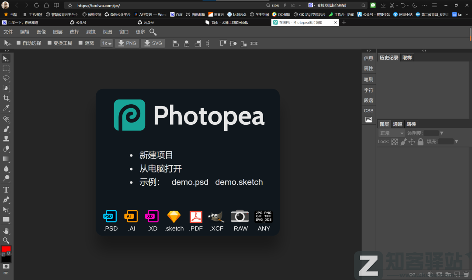Viewport: 472px width, 280px height.
Task: Click the lock-all padlock icon in layers panel
Action: [420, 142]
